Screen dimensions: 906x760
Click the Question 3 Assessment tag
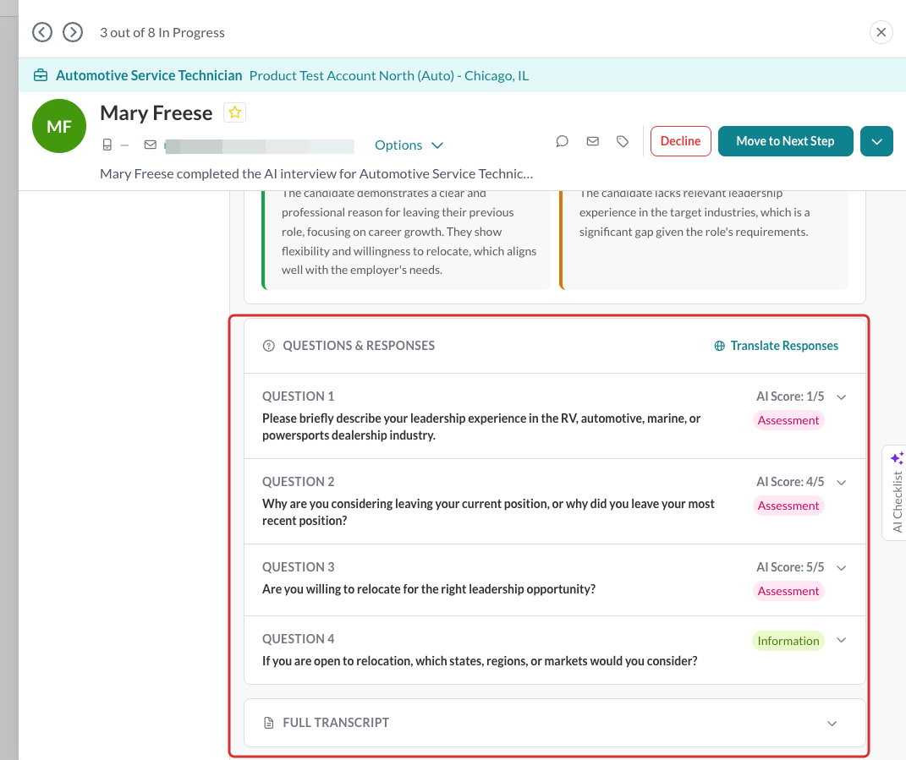[x=788, y=592]
